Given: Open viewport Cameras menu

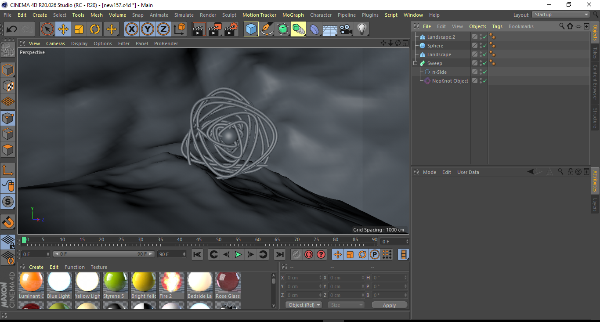Looking at the screenshot, I should [x=55, y=43].
